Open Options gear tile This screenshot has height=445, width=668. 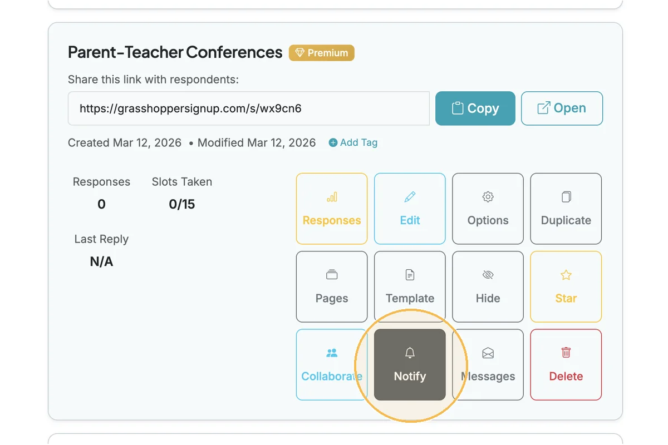pyautogui.click(x=488, y=209)
